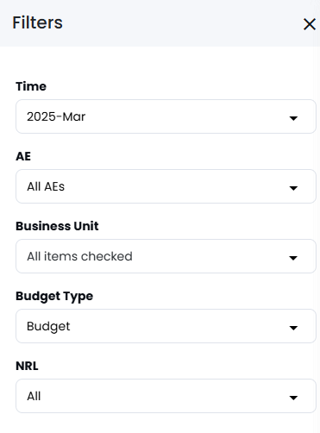Click the Budget Type field label
Viewport: 320px width, 433px height.
[x=54, y=297]
